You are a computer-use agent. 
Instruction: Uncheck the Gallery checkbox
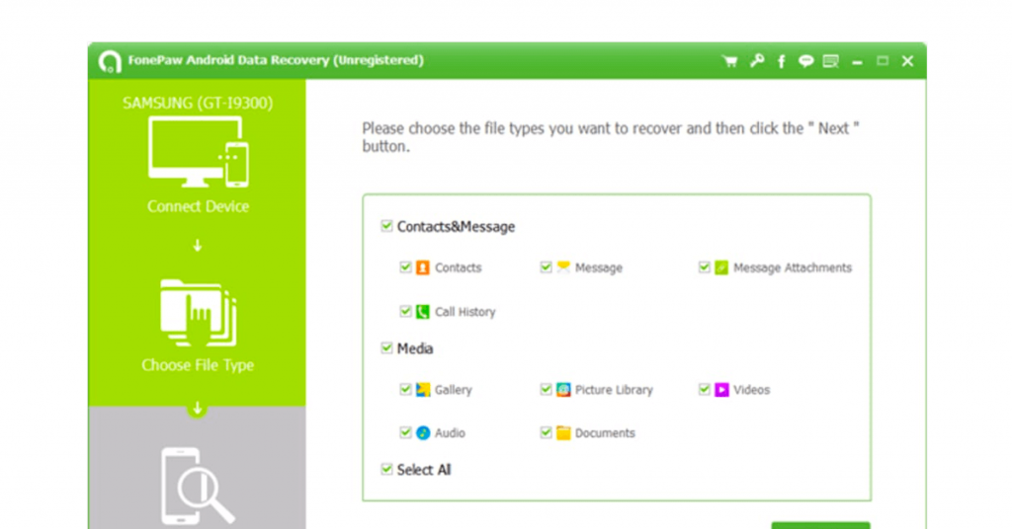[405, 389]
